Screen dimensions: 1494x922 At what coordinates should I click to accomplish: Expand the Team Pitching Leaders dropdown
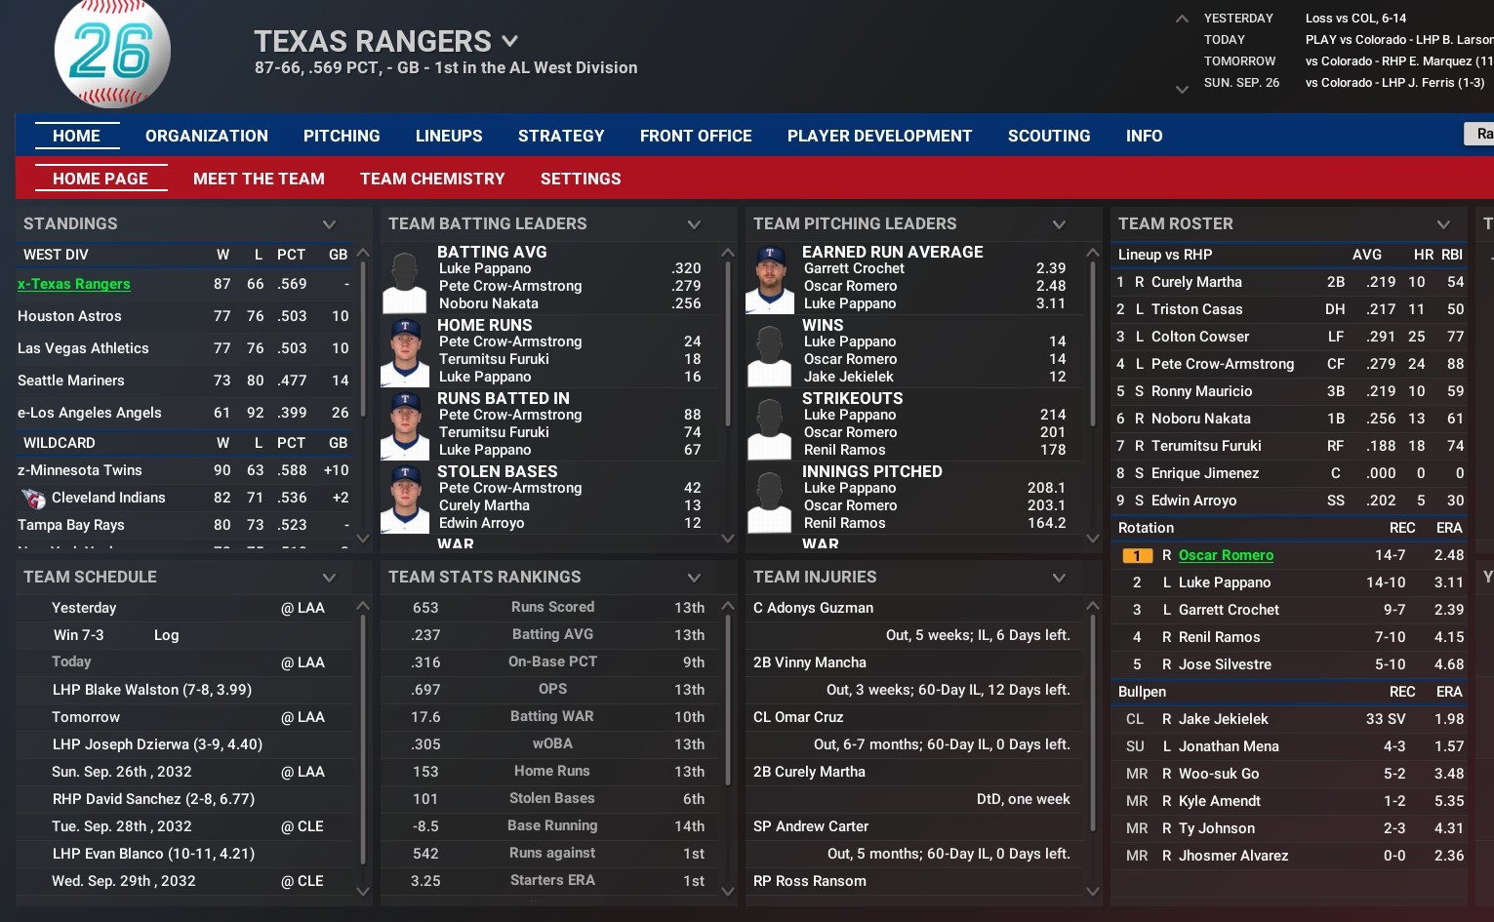coord(1059,224)
